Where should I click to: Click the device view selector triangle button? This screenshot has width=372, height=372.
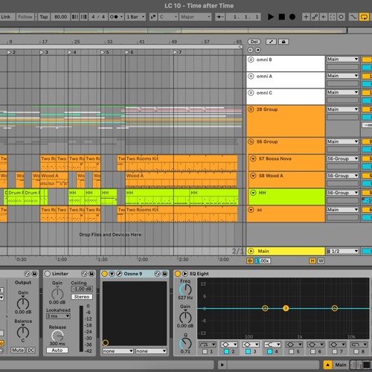pyautogui.click(x=327, y=365)
